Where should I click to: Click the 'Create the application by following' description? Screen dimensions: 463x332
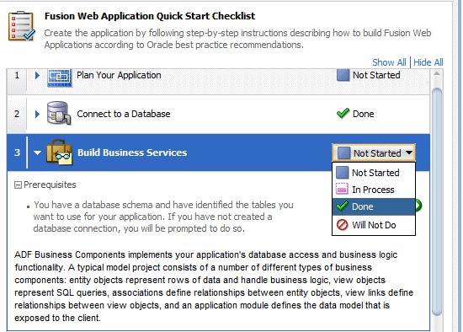pos(237,39)
